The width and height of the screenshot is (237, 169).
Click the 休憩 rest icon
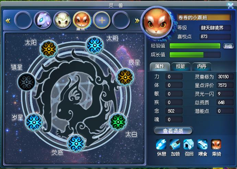161,144
